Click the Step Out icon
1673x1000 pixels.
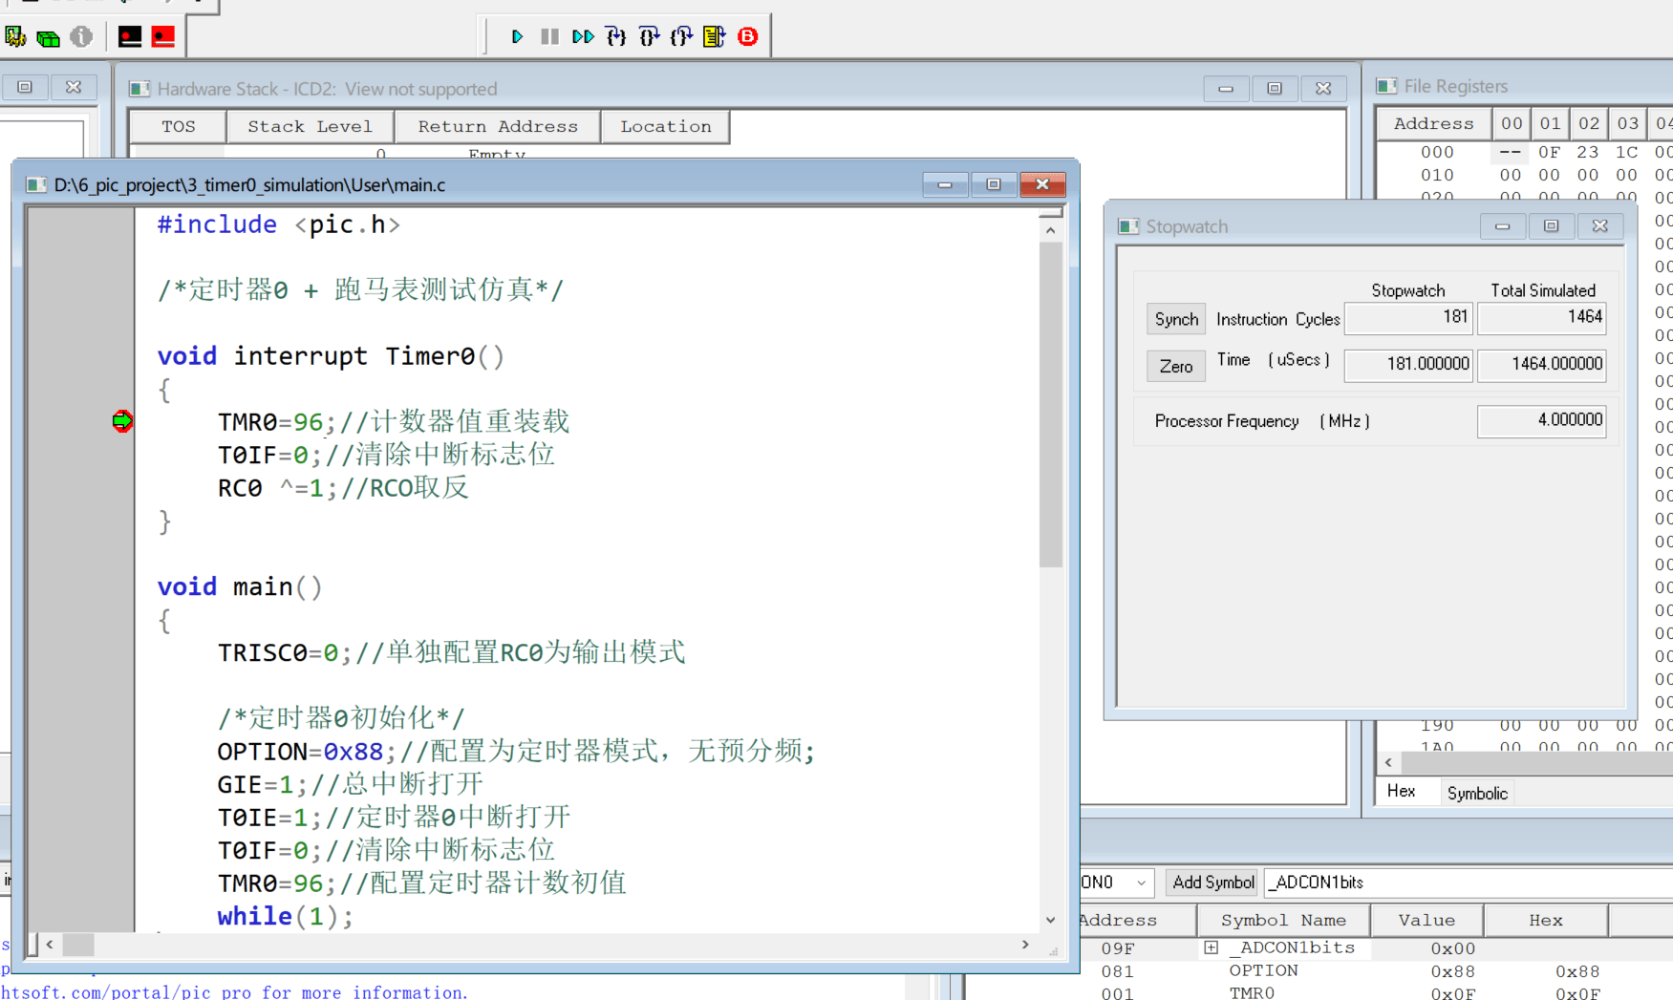pos(681,36)
